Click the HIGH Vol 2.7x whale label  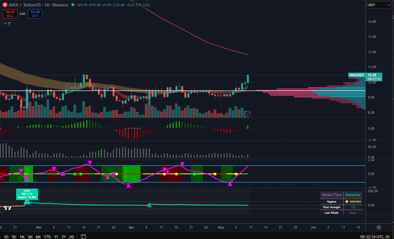click(27, 194)
